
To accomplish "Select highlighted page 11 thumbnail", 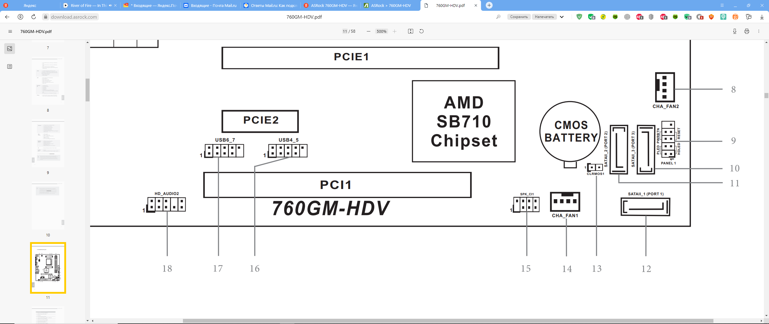I will click(x=48, y=268).
